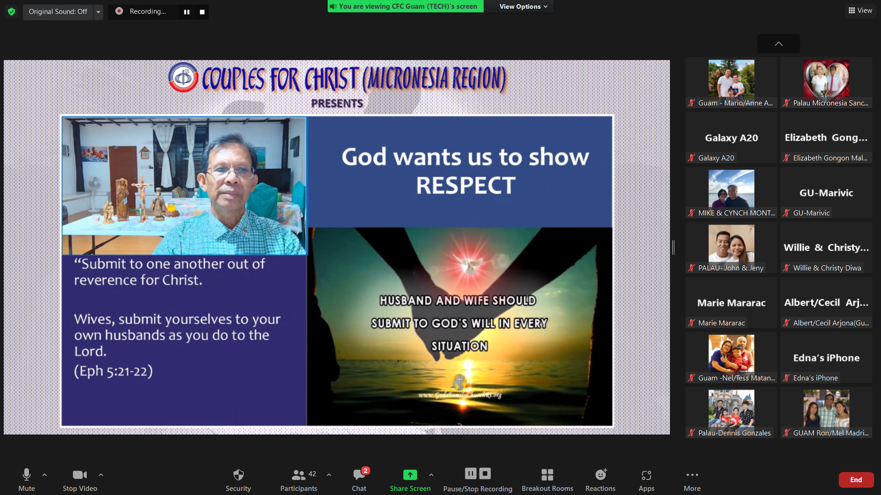Image resolution: width=881 pixels, height=495 pixels.
Task: Select PALAU- John & Jeny video tile
Action: 731,247
